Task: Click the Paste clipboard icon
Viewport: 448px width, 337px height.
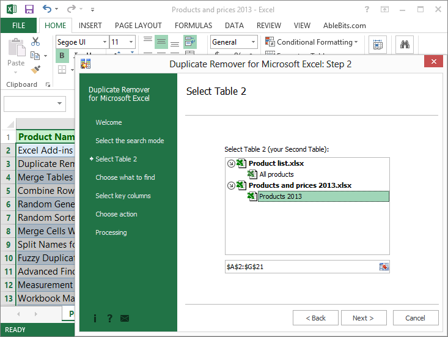Action: pyautogui.click(x=17, y=48)
